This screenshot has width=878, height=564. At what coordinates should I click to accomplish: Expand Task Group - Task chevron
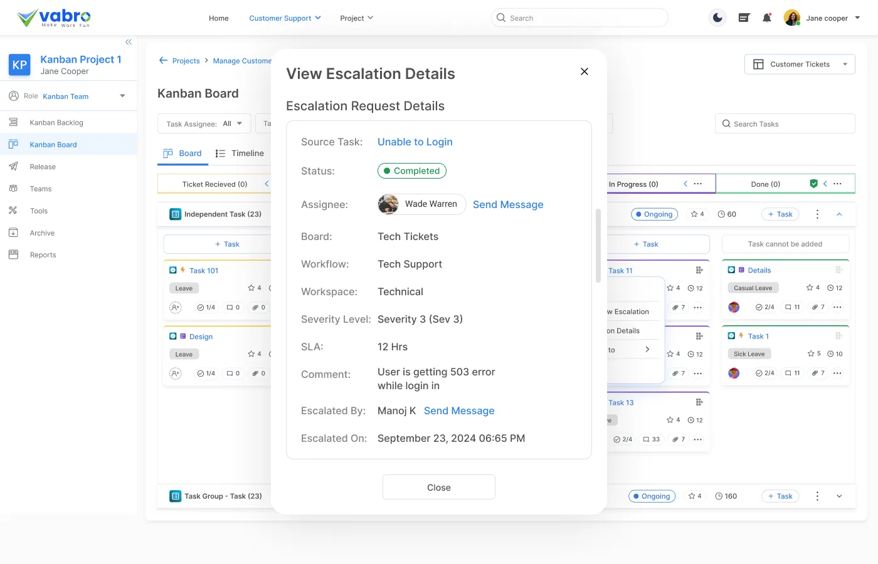tap(839, 496)
